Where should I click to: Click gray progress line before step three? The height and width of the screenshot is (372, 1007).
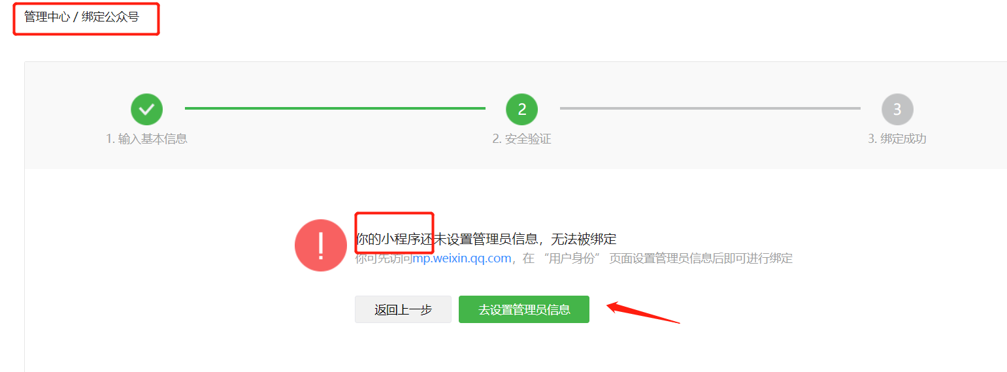point(710,108)
